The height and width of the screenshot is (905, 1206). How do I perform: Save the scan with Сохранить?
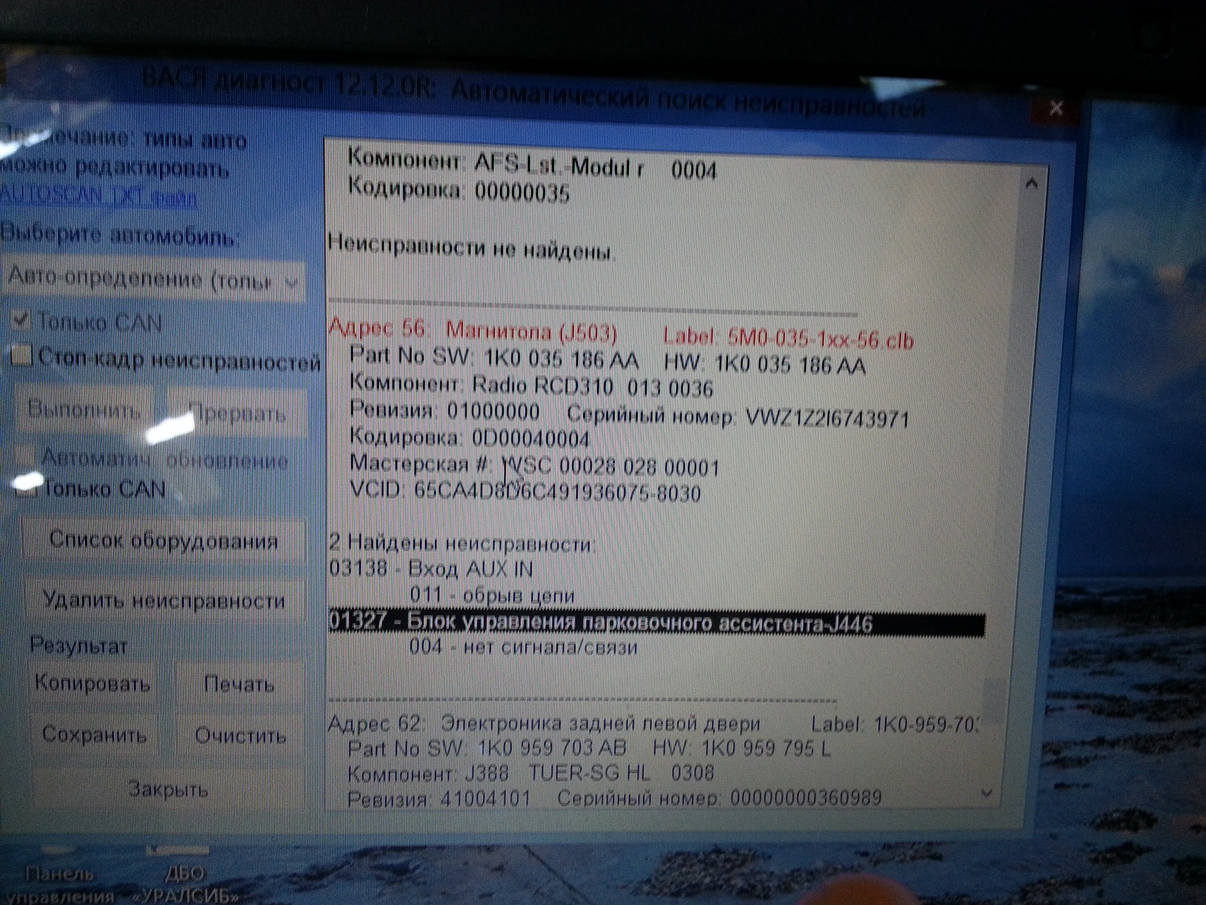(94, 735)
